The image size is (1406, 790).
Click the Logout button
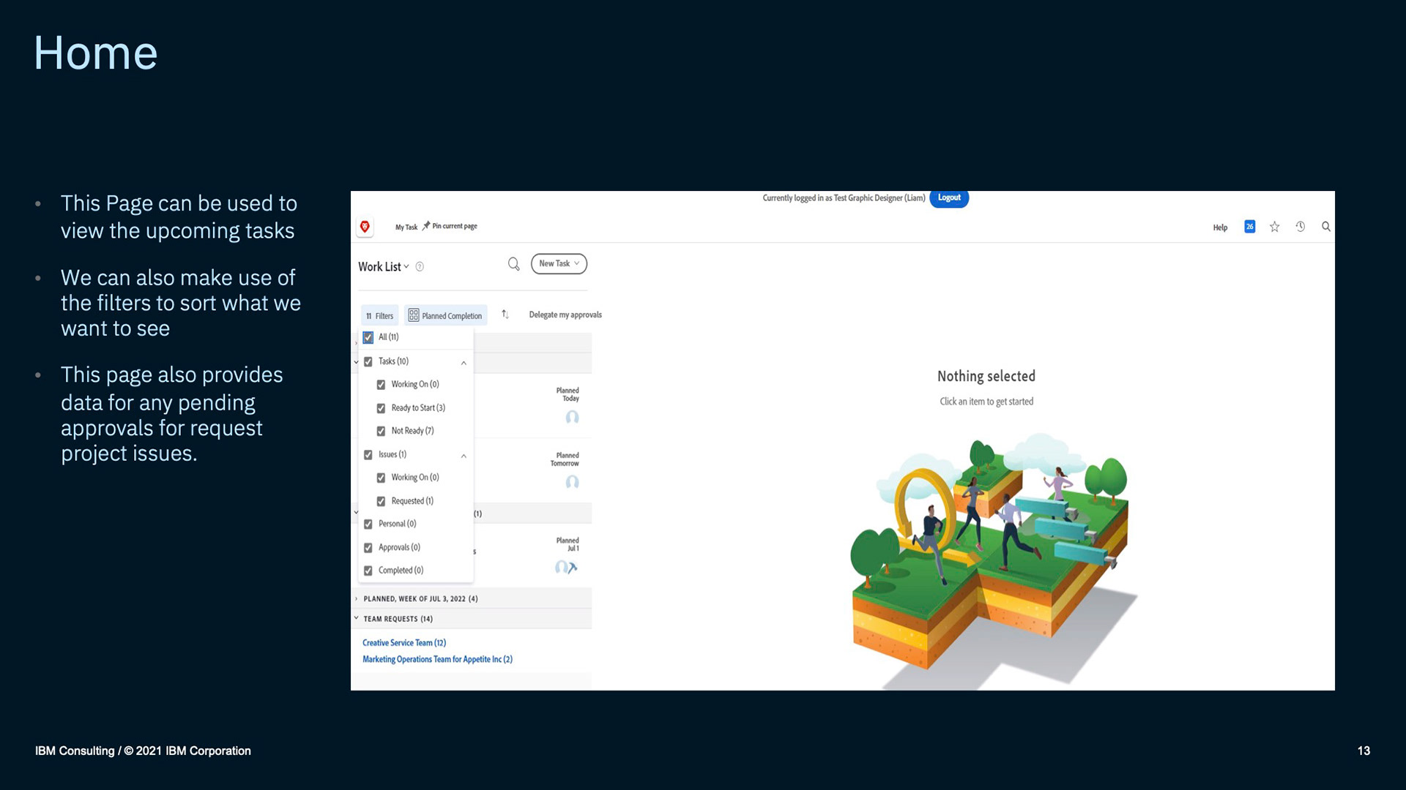coord(949,198)
